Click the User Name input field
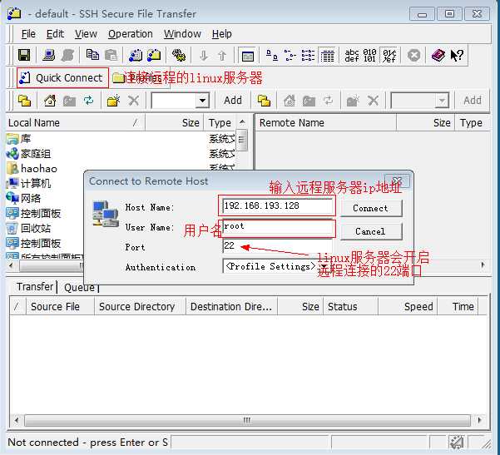This screenshot has width=500, height=455. click(x=277, y=228)
